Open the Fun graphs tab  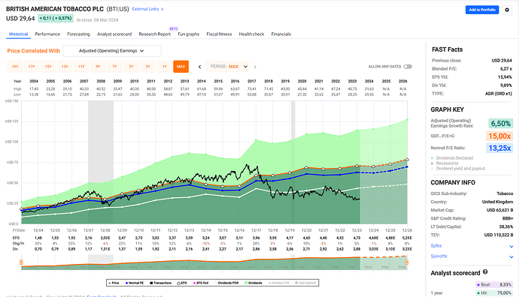(188, 34)
